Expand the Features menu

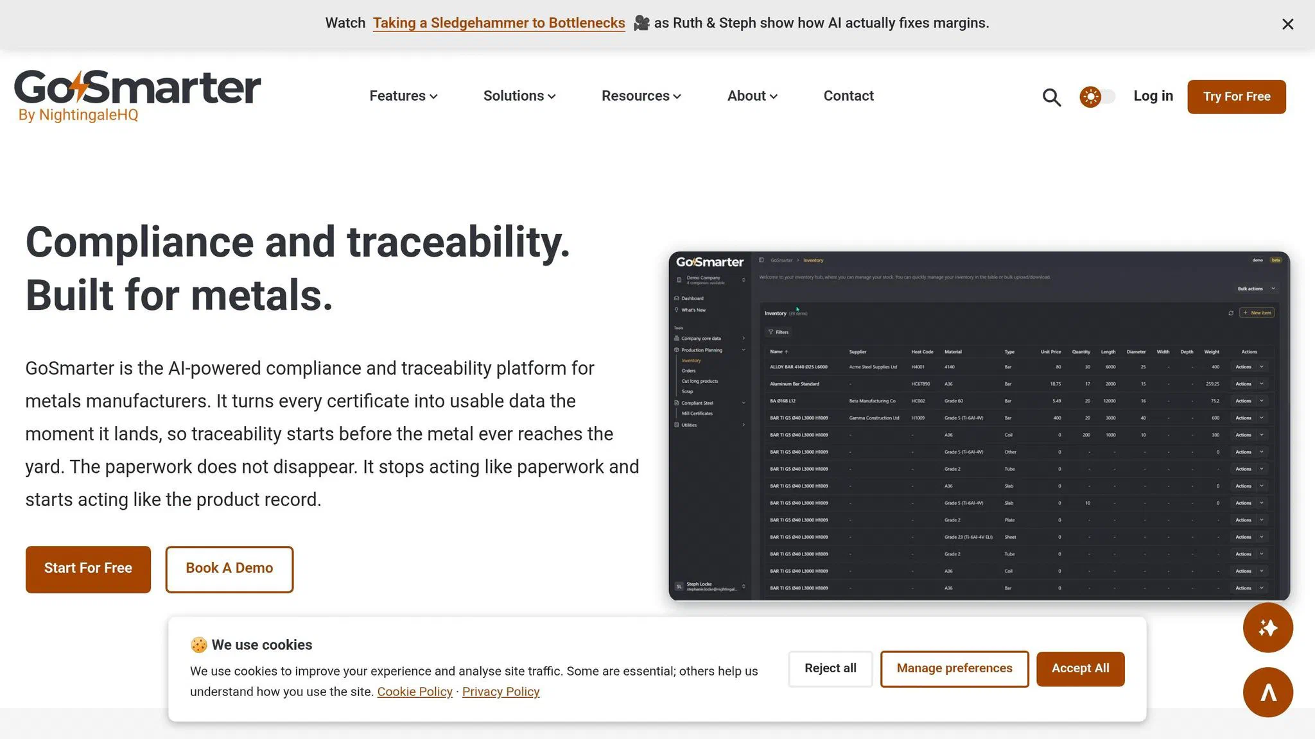[403, 96]
